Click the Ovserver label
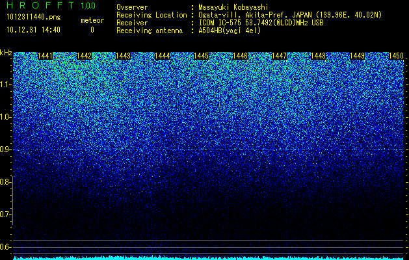Screen dimensions: 409x260 coord(132,7)
